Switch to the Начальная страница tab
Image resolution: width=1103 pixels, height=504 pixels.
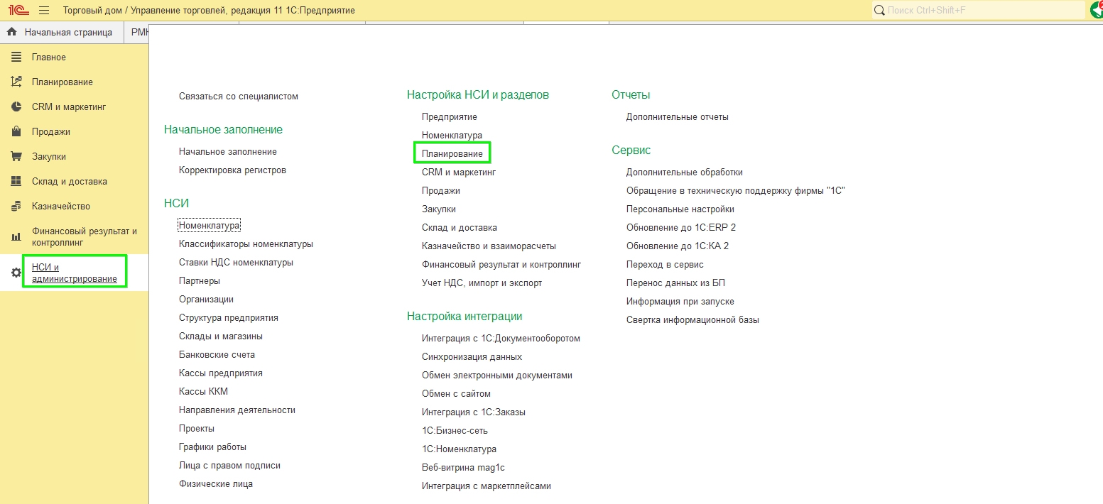(x=62, y=32)
